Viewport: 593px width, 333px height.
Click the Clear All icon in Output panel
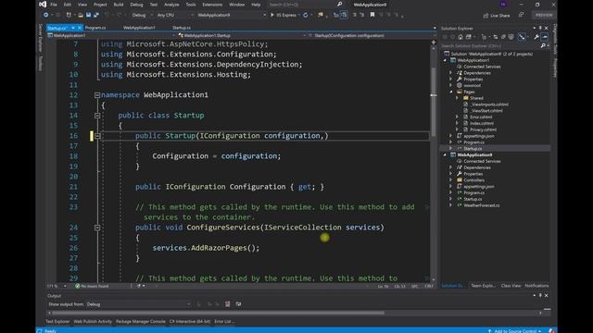click(227, 304)
